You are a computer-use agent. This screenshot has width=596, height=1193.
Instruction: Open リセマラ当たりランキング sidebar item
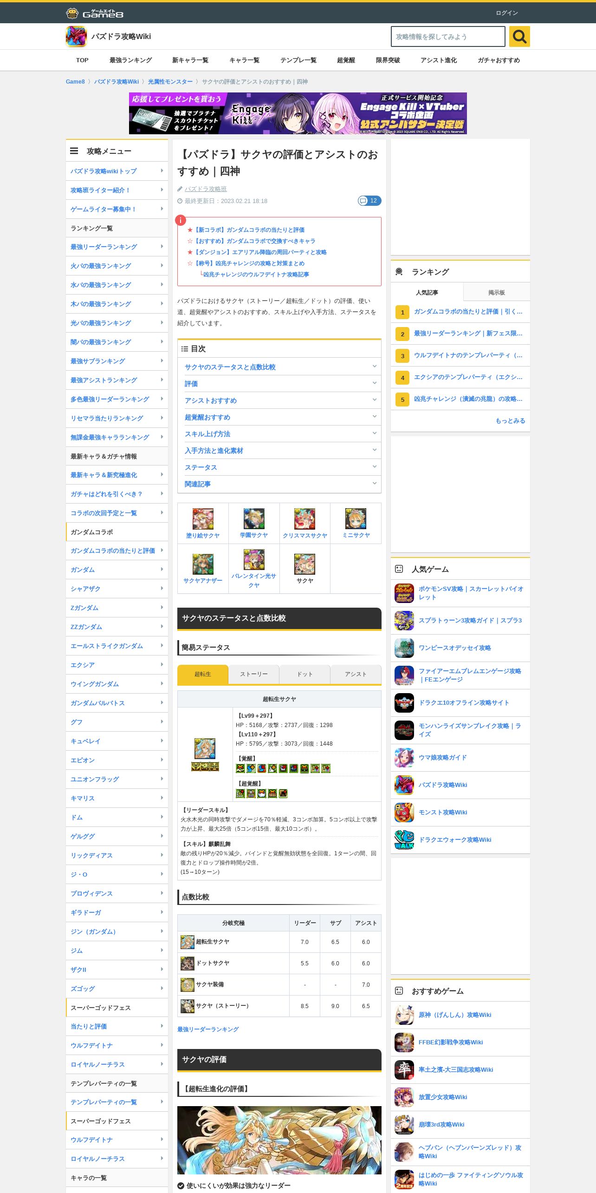coord(117,418)
